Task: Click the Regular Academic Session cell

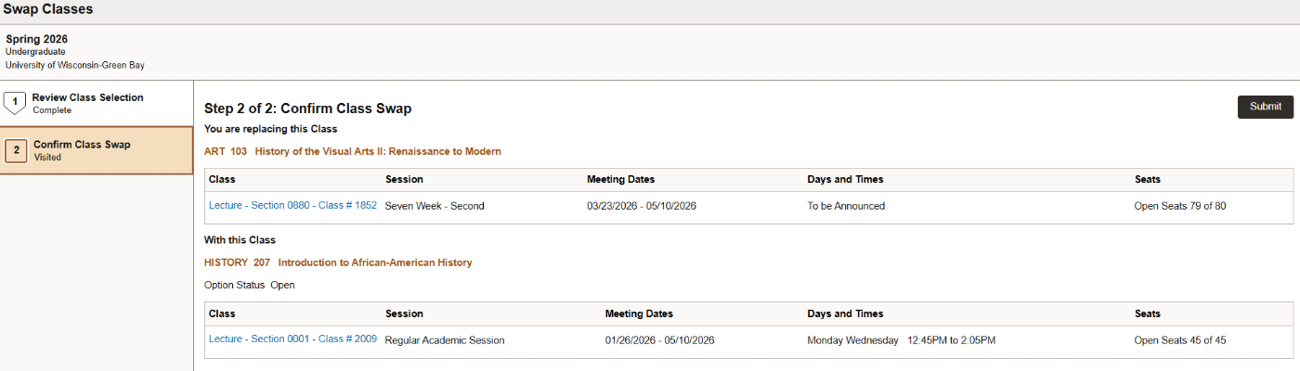Action: click(445, 340)
